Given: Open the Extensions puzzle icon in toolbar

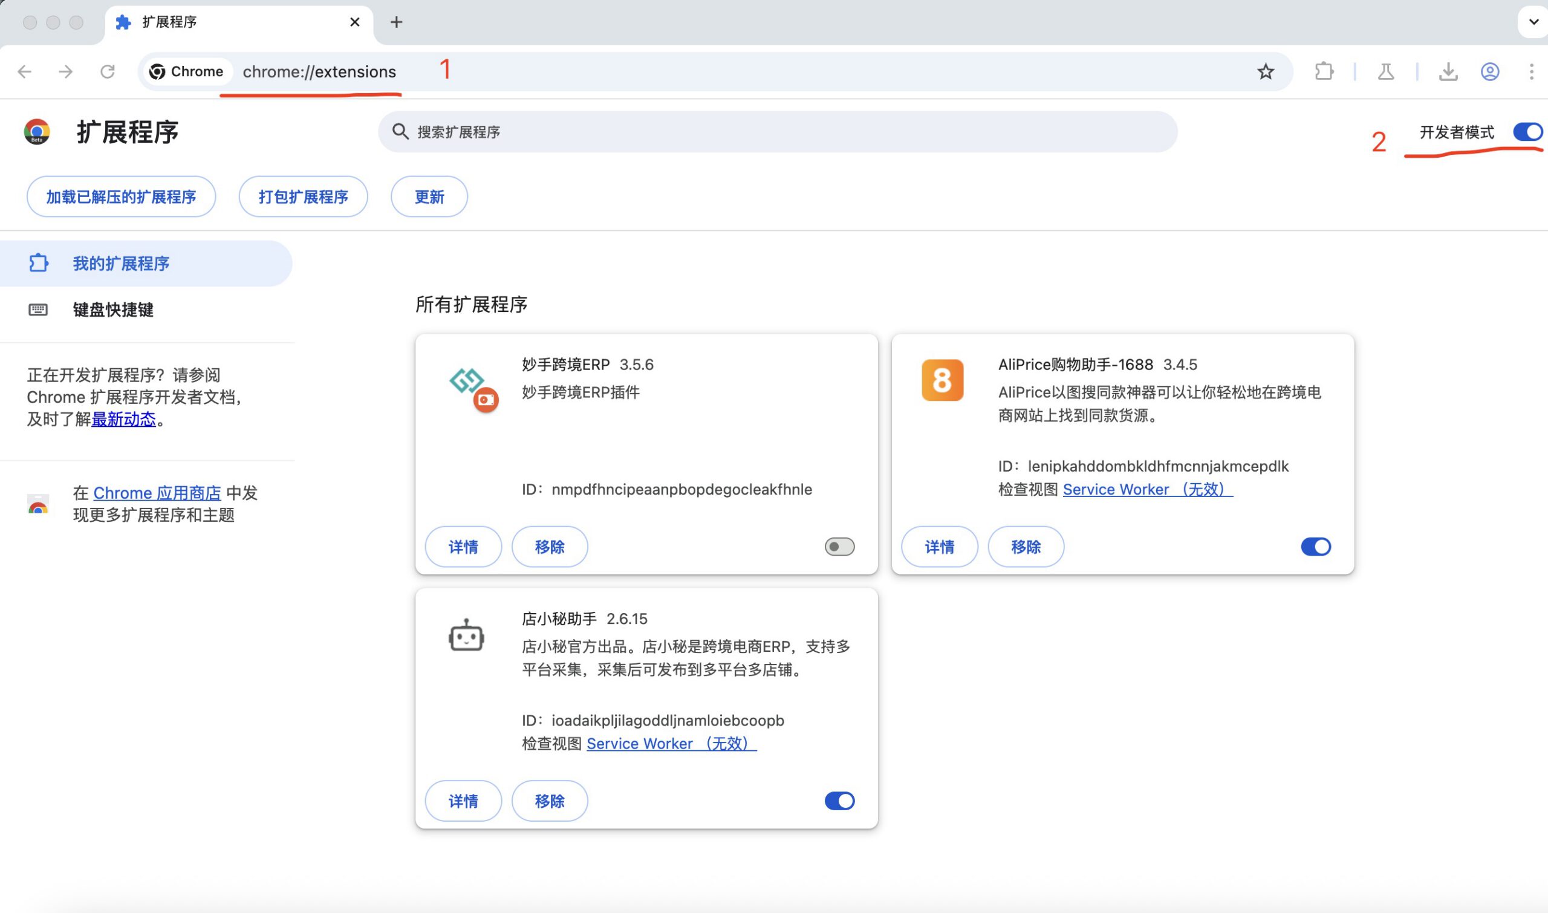Looking at the screenshot, I should click(x=1324, y=71).
